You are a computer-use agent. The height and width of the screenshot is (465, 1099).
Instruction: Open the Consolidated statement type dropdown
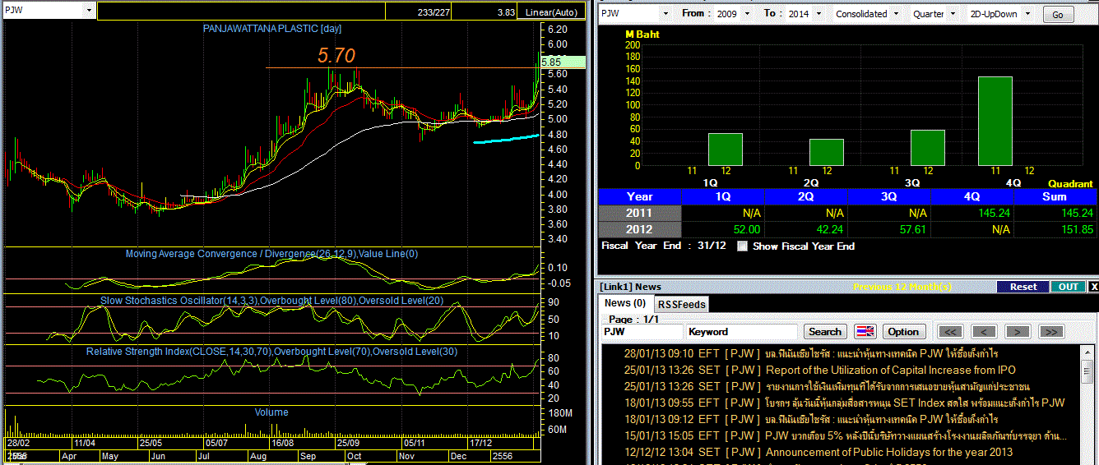point(895,14)
